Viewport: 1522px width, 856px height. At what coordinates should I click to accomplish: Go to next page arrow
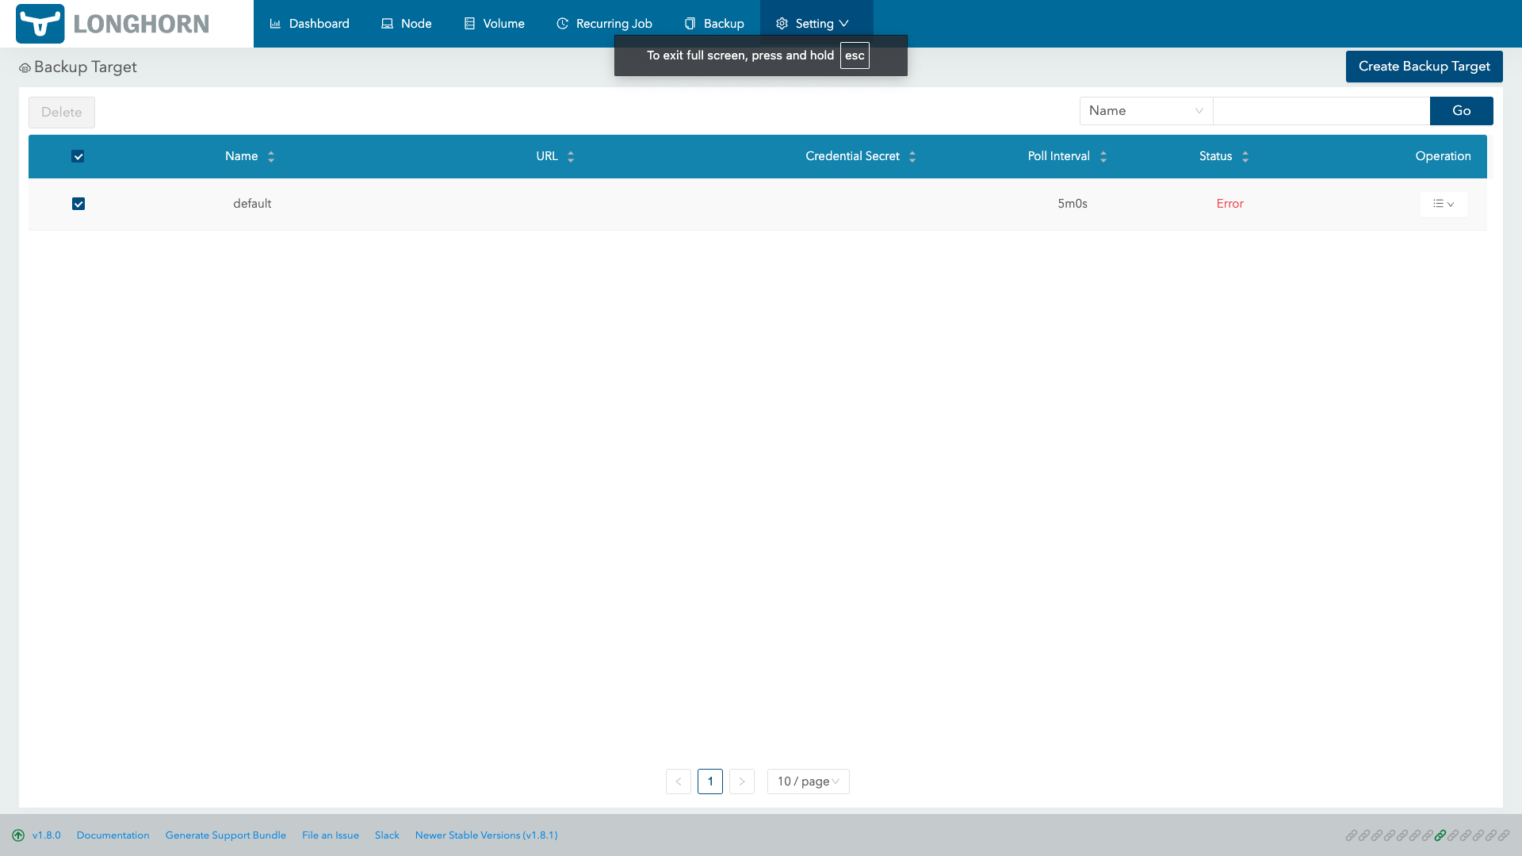click(742, 781)
